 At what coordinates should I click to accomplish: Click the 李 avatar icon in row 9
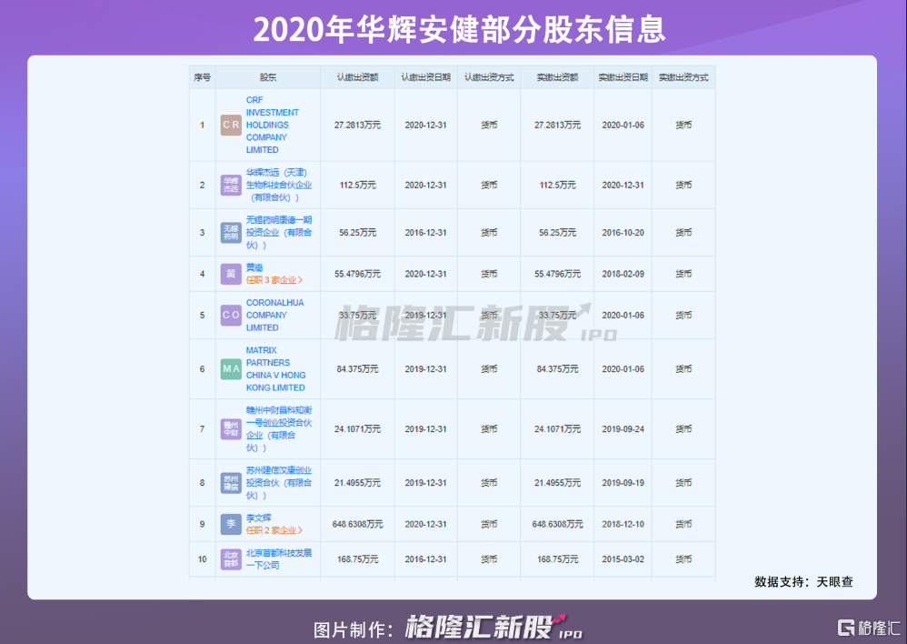coord(231,524)
